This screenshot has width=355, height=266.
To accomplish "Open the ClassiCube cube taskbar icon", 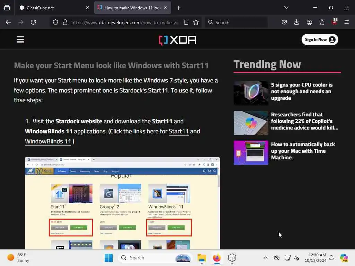I will click(232, 258).
